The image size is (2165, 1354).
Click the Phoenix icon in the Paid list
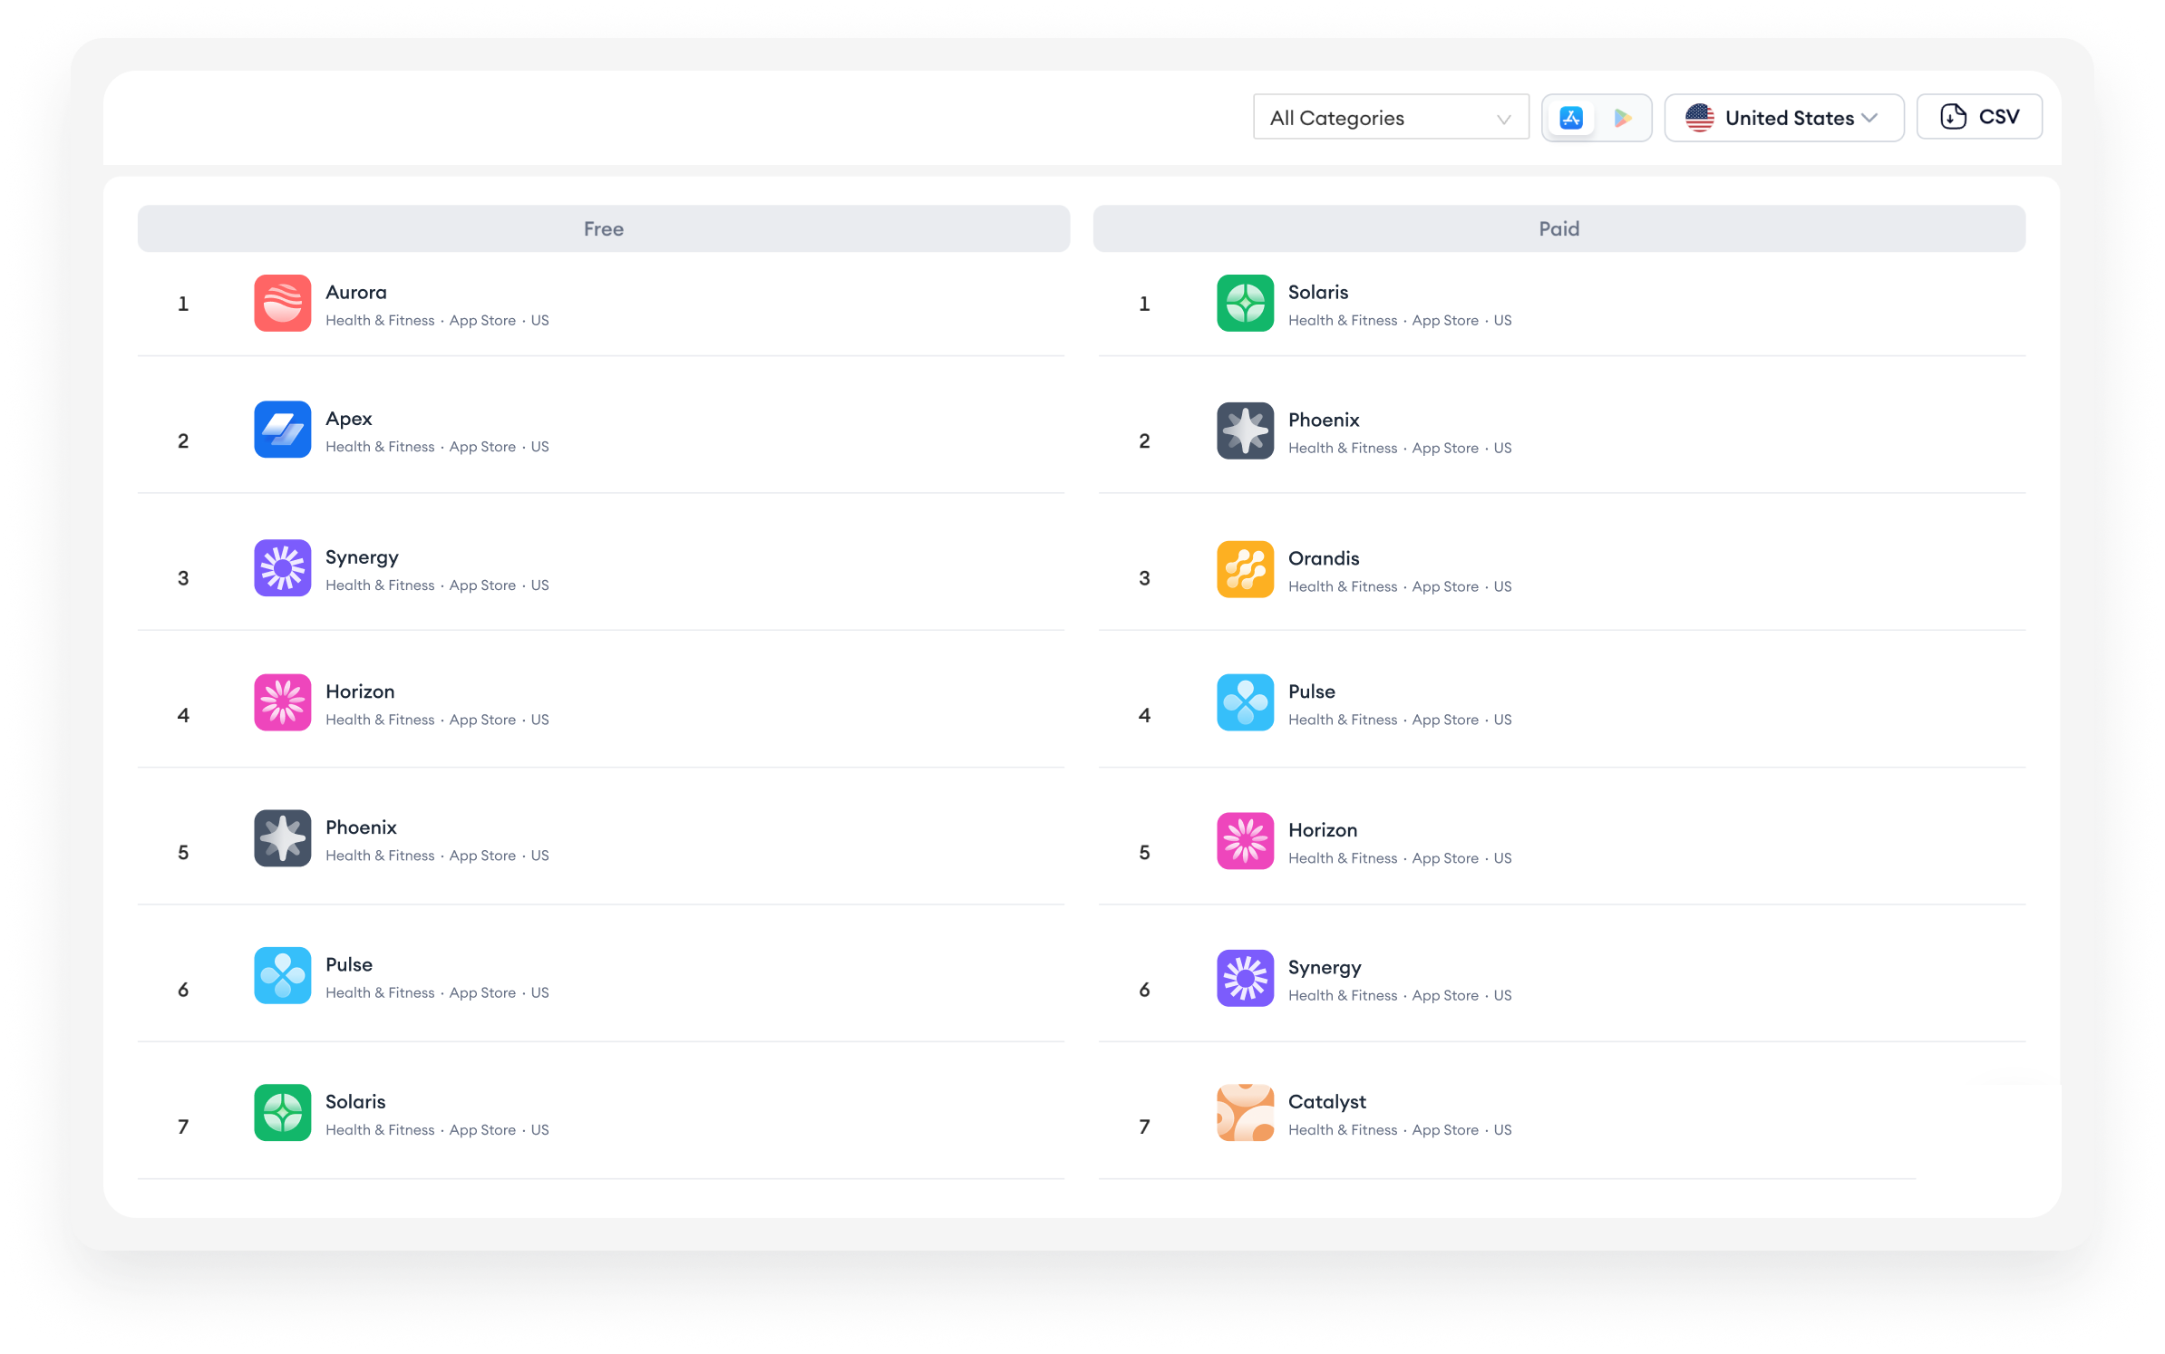point(1245,430)
